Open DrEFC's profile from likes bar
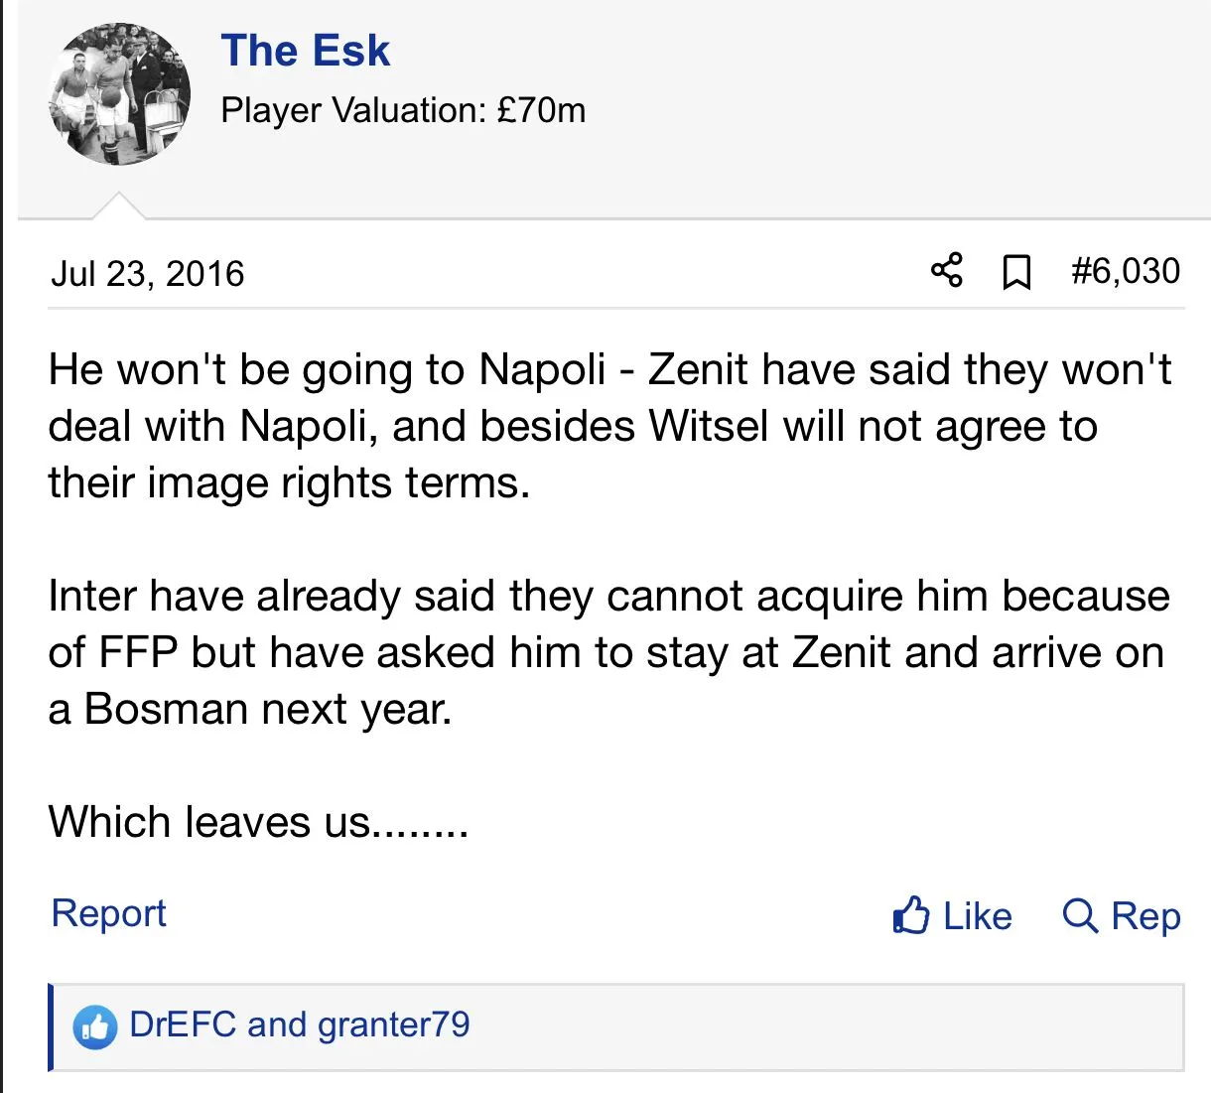Viewport: 1211px width, 1093px height. click(183, 1025)
